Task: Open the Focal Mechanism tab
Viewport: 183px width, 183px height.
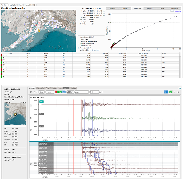Action: [x=52, y=88]
